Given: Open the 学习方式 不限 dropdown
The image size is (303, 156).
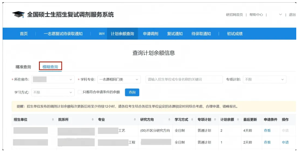Looking at the screenshot, I should click(53, 92).
